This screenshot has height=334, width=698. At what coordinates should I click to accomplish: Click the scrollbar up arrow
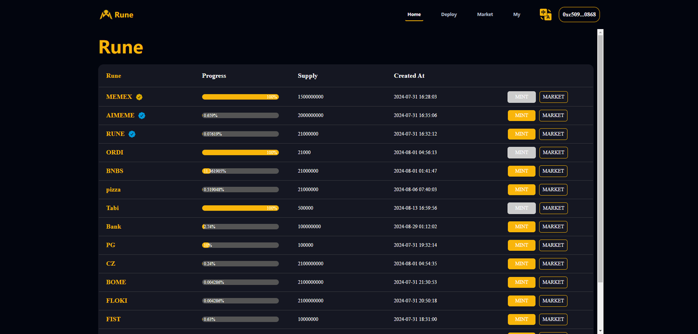coord(601,32)
